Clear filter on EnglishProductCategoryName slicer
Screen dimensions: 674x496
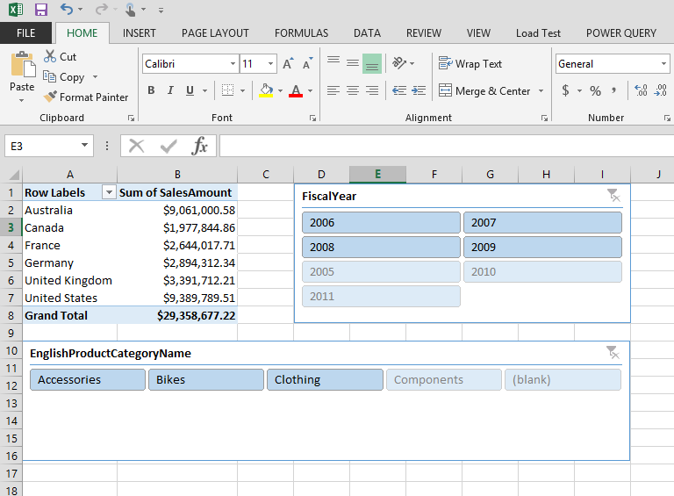tap(613, 353)
